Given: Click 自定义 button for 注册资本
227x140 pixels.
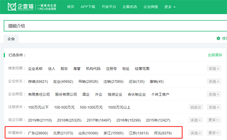Looking at the screenshot, I should [x=195, y=107].
